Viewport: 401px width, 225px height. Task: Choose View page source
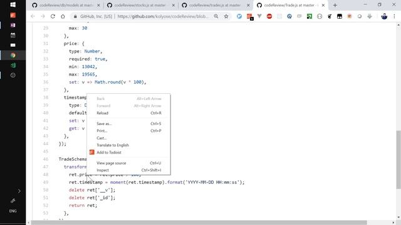(128, 163)
